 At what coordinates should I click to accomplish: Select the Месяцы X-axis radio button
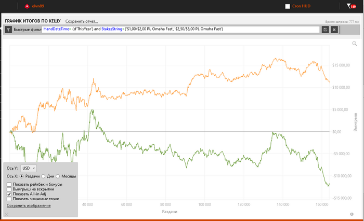coord(58,176)
